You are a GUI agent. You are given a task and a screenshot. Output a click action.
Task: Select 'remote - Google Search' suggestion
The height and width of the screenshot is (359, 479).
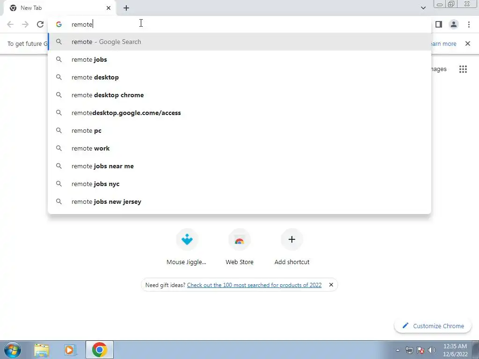coord(239,42)
